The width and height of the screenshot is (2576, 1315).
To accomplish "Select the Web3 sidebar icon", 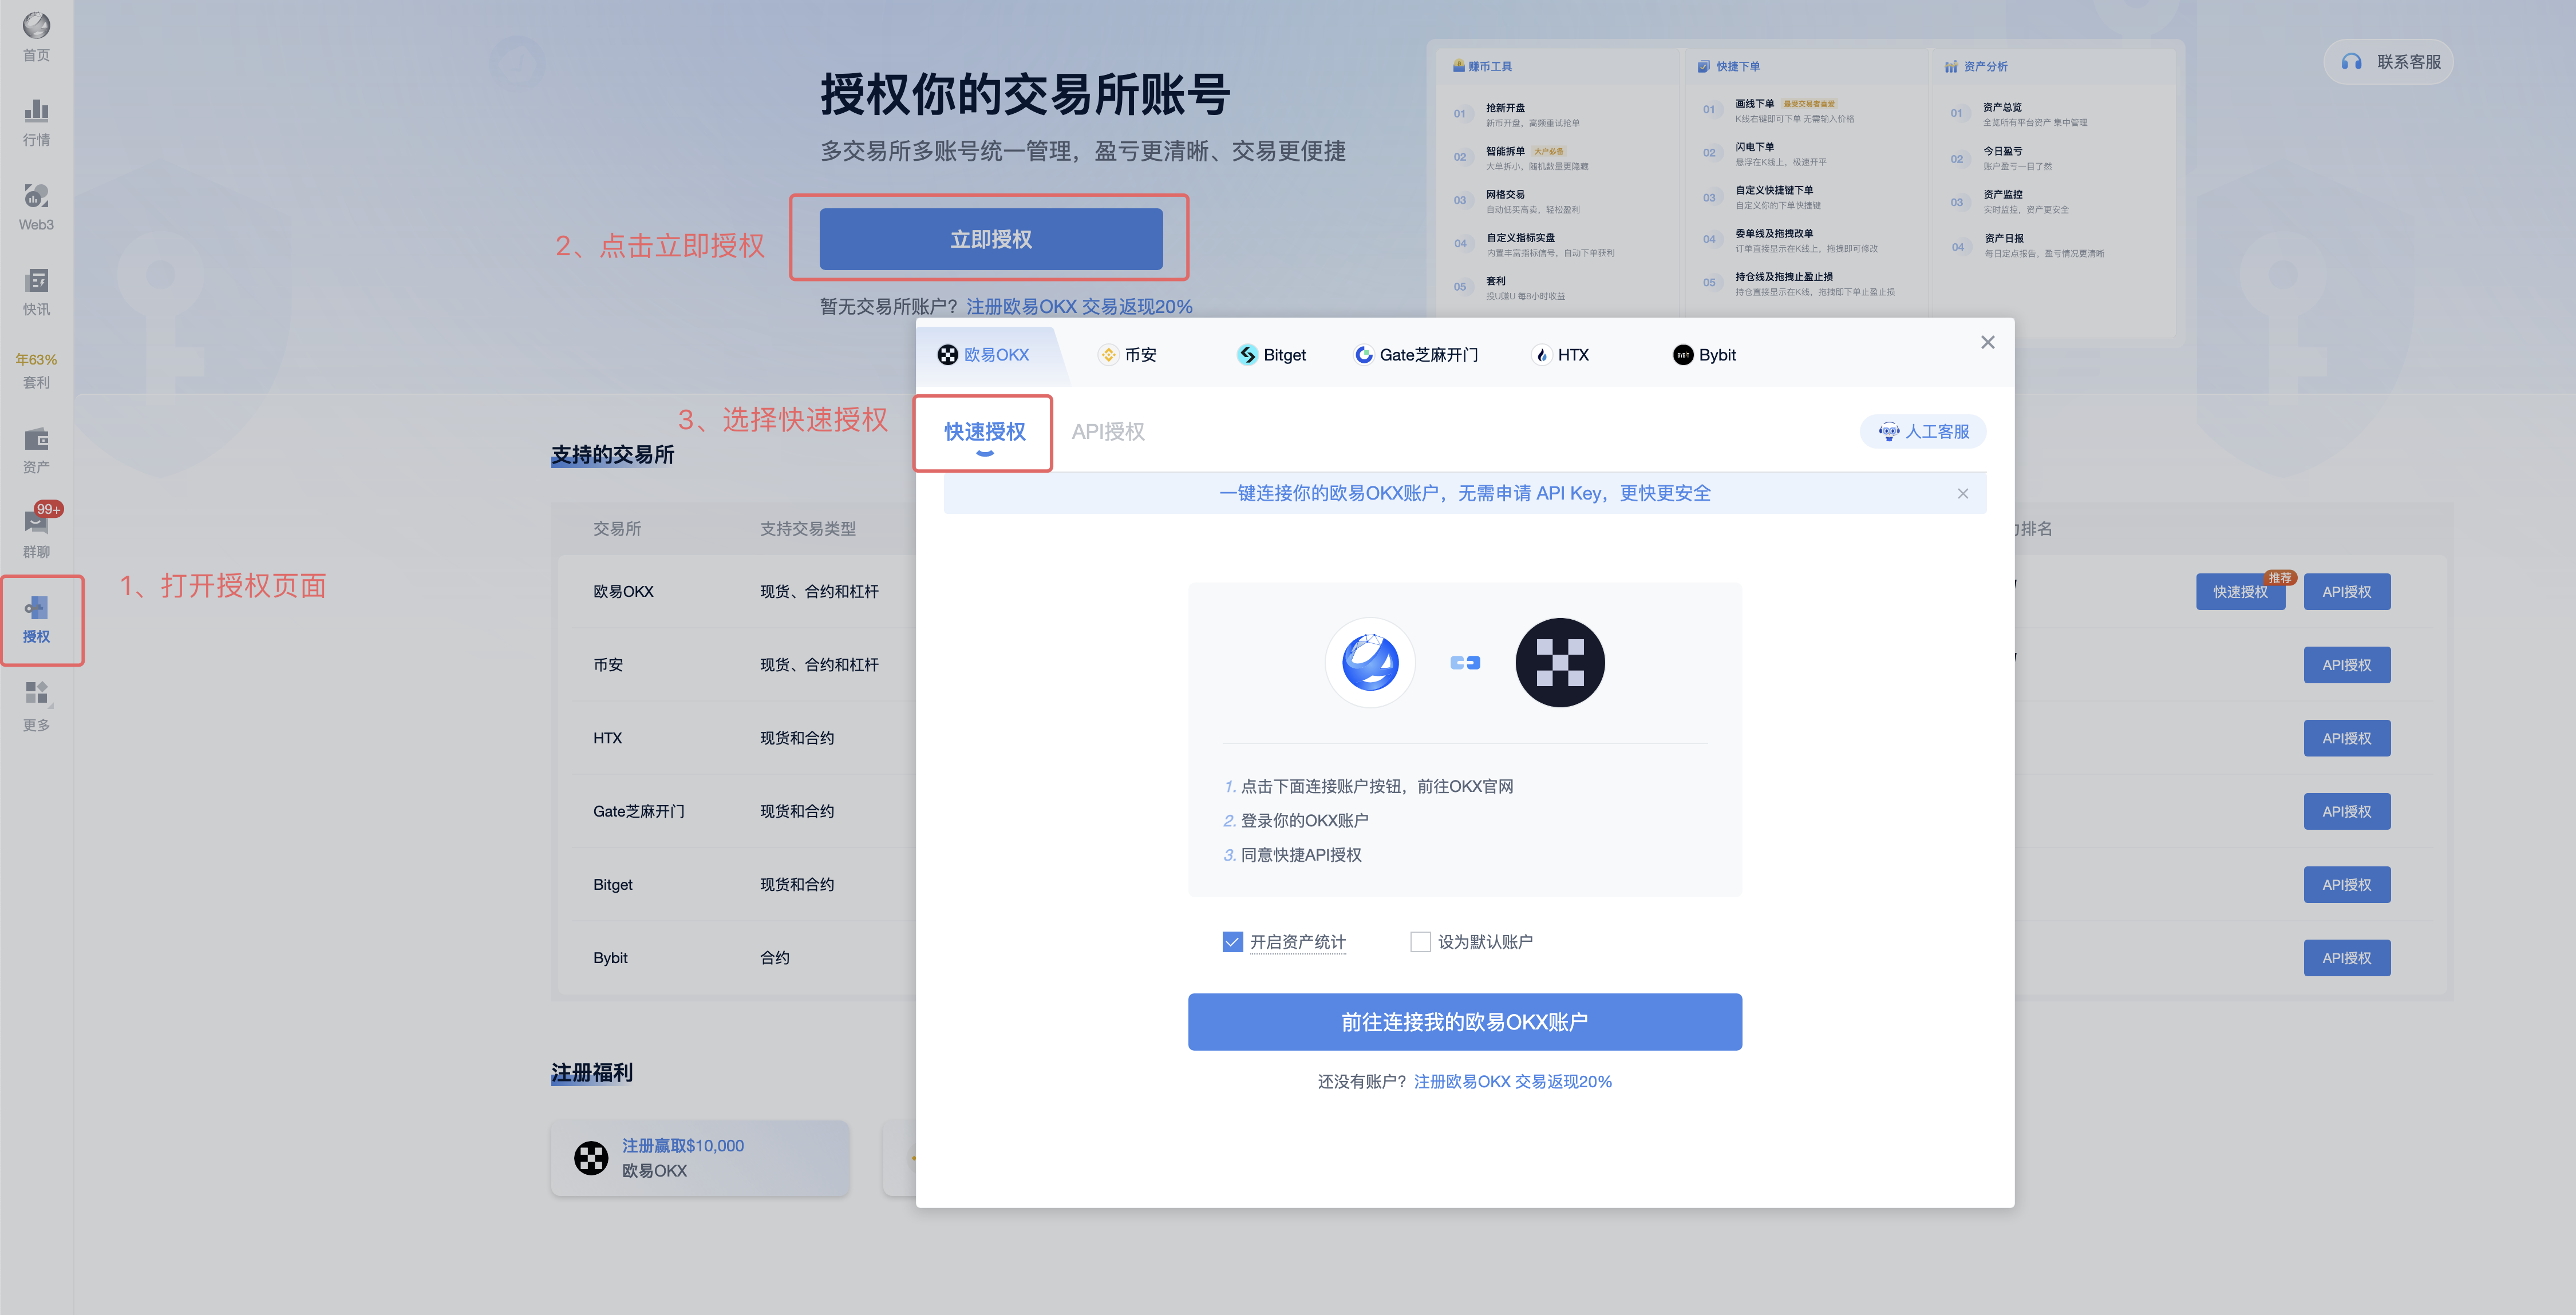I will (x=36, y=205).
